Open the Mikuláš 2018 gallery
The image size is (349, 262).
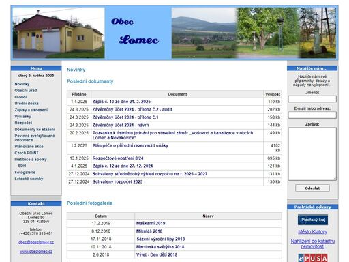click(x=149, y=231)
